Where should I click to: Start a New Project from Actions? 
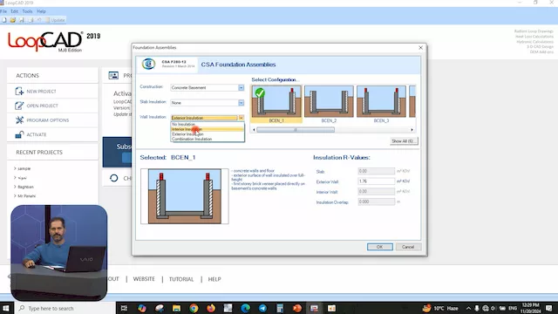click(52, 91)
